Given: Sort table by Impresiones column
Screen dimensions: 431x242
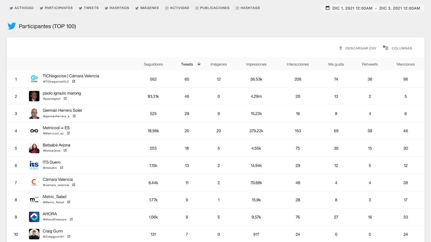Looking at the screenshot, I should click(256, 64).
